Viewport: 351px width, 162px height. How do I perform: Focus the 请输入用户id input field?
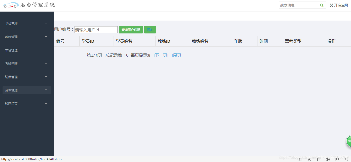(96, 30)
